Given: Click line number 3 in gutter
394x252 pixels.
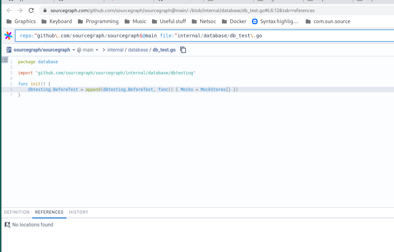Looking at the screenshot, I should tap(11, 73).
